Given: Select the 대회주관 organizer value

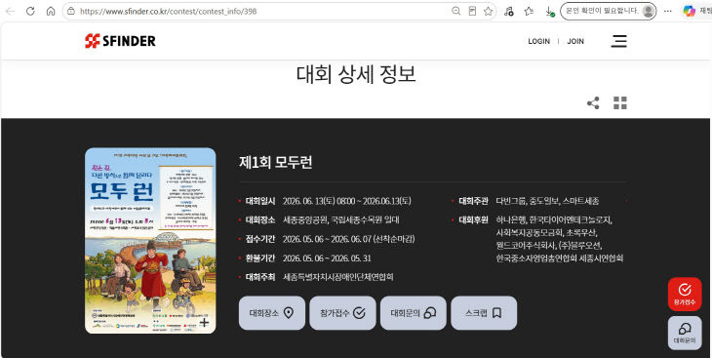Looking at the screenshot, I should 547,201.
